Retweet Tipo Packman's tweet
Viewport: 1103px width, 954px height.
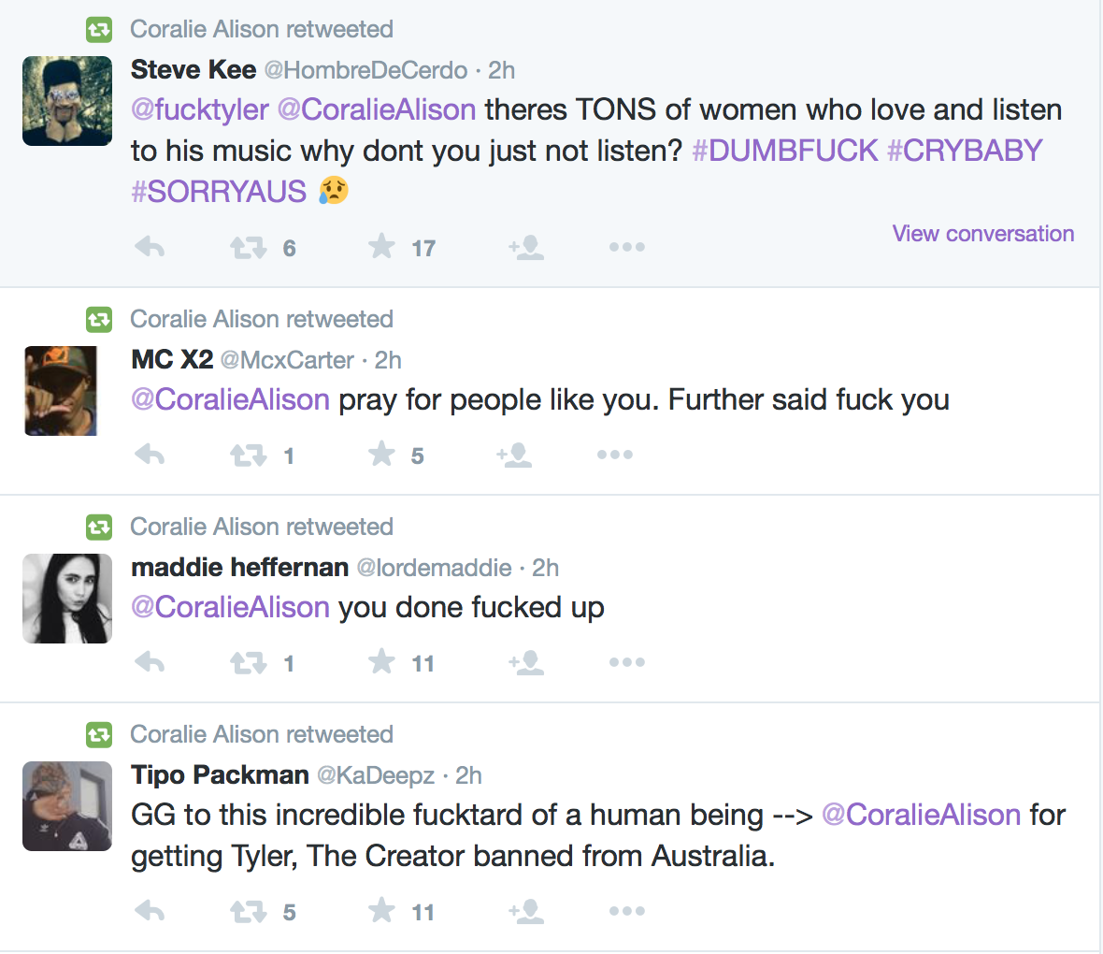tap(249, 912)
